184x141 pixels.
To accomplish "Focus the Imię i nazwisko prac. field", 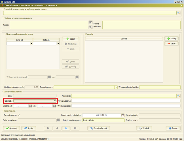I will coord(103,120).
